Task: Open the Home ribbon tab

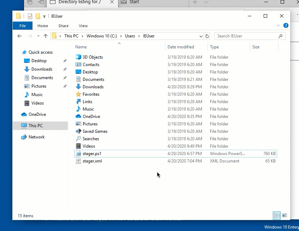Action: tap(43, 26)
